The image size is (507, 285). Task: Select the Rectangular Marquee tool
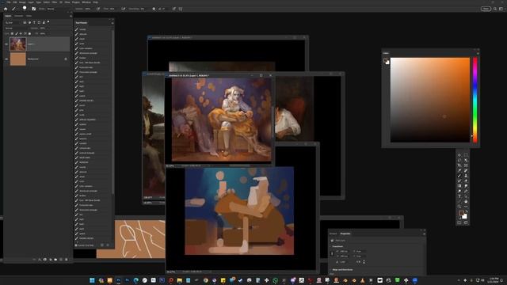coord(466,155)
